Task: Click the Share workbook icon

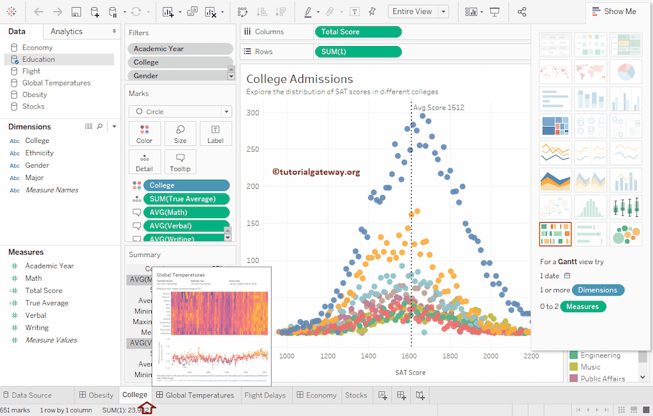Action: coord(522,12)
